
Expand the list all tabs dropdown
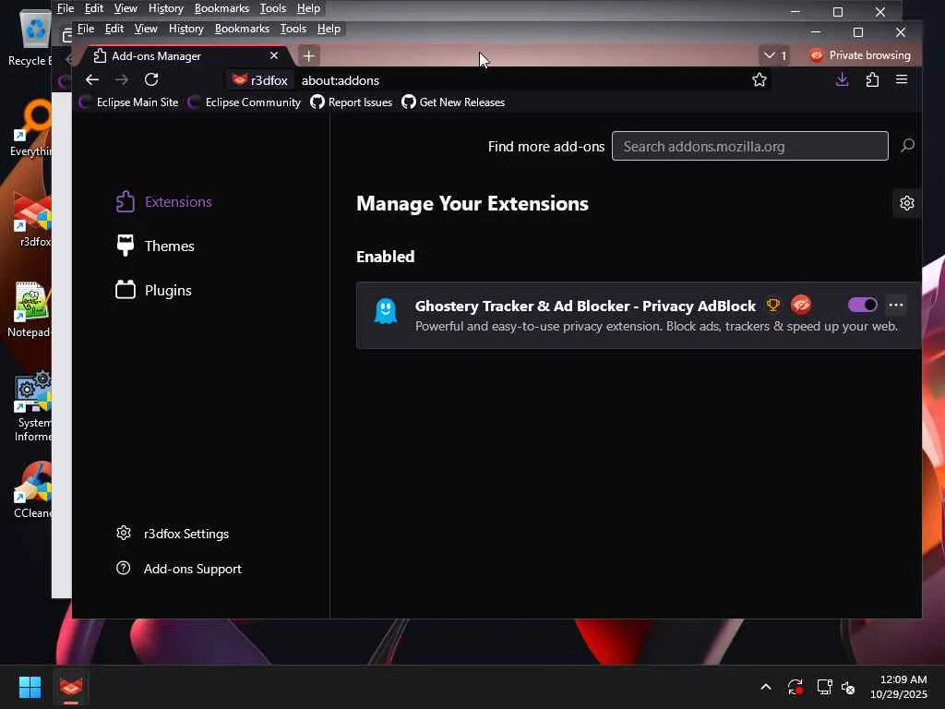774,55
